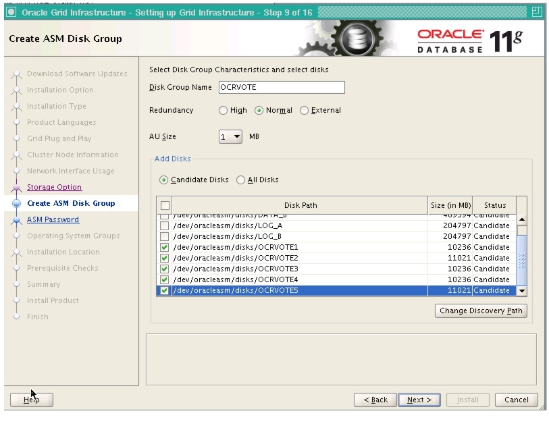Go to previous step with Back
The image size is (549, 432).
375,400
